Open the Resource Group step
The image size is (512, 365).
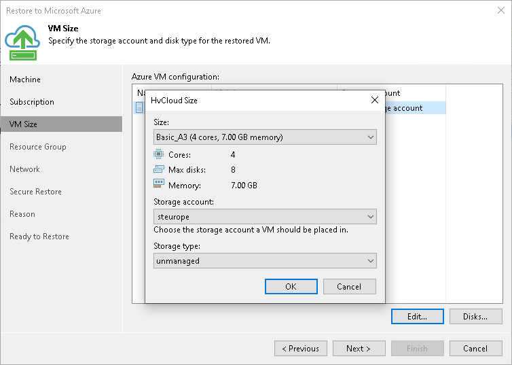38,147
